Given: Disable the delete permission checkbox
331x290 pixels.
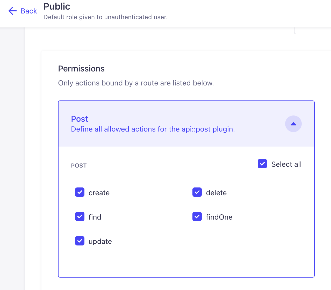Looking at the screenshot, I should [197, 192].
